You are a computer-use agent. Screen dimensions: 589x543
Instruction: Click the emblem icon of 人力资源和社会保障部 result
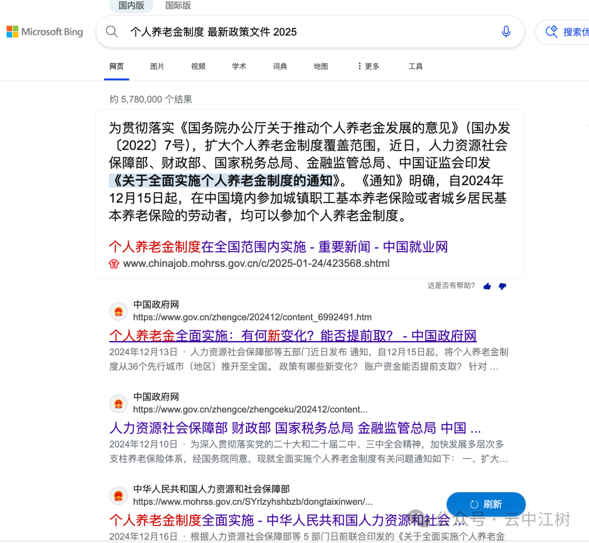click(x=119, y=496)
